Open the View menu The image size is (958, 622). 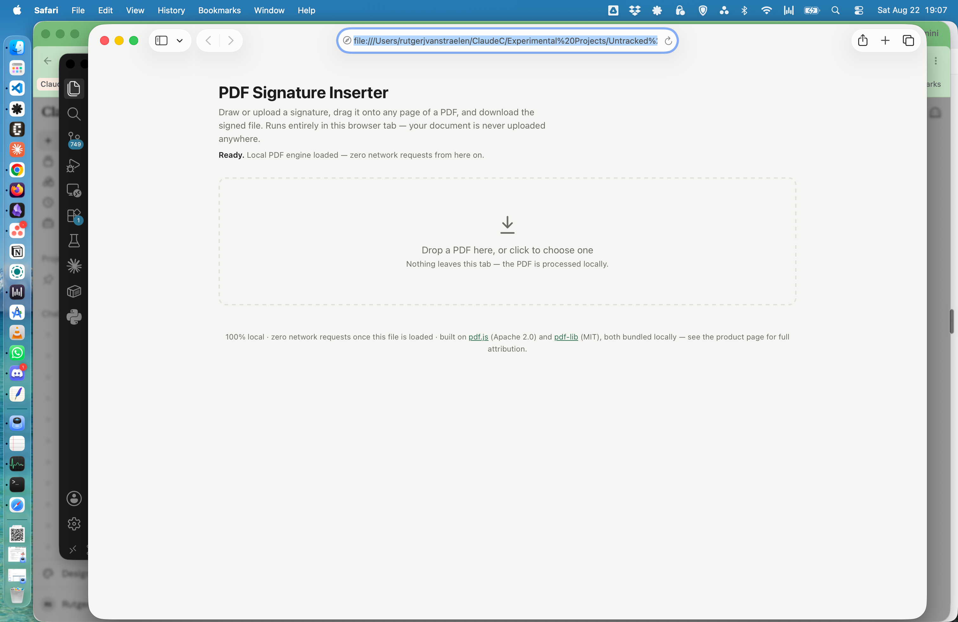(x=135, y=10)
